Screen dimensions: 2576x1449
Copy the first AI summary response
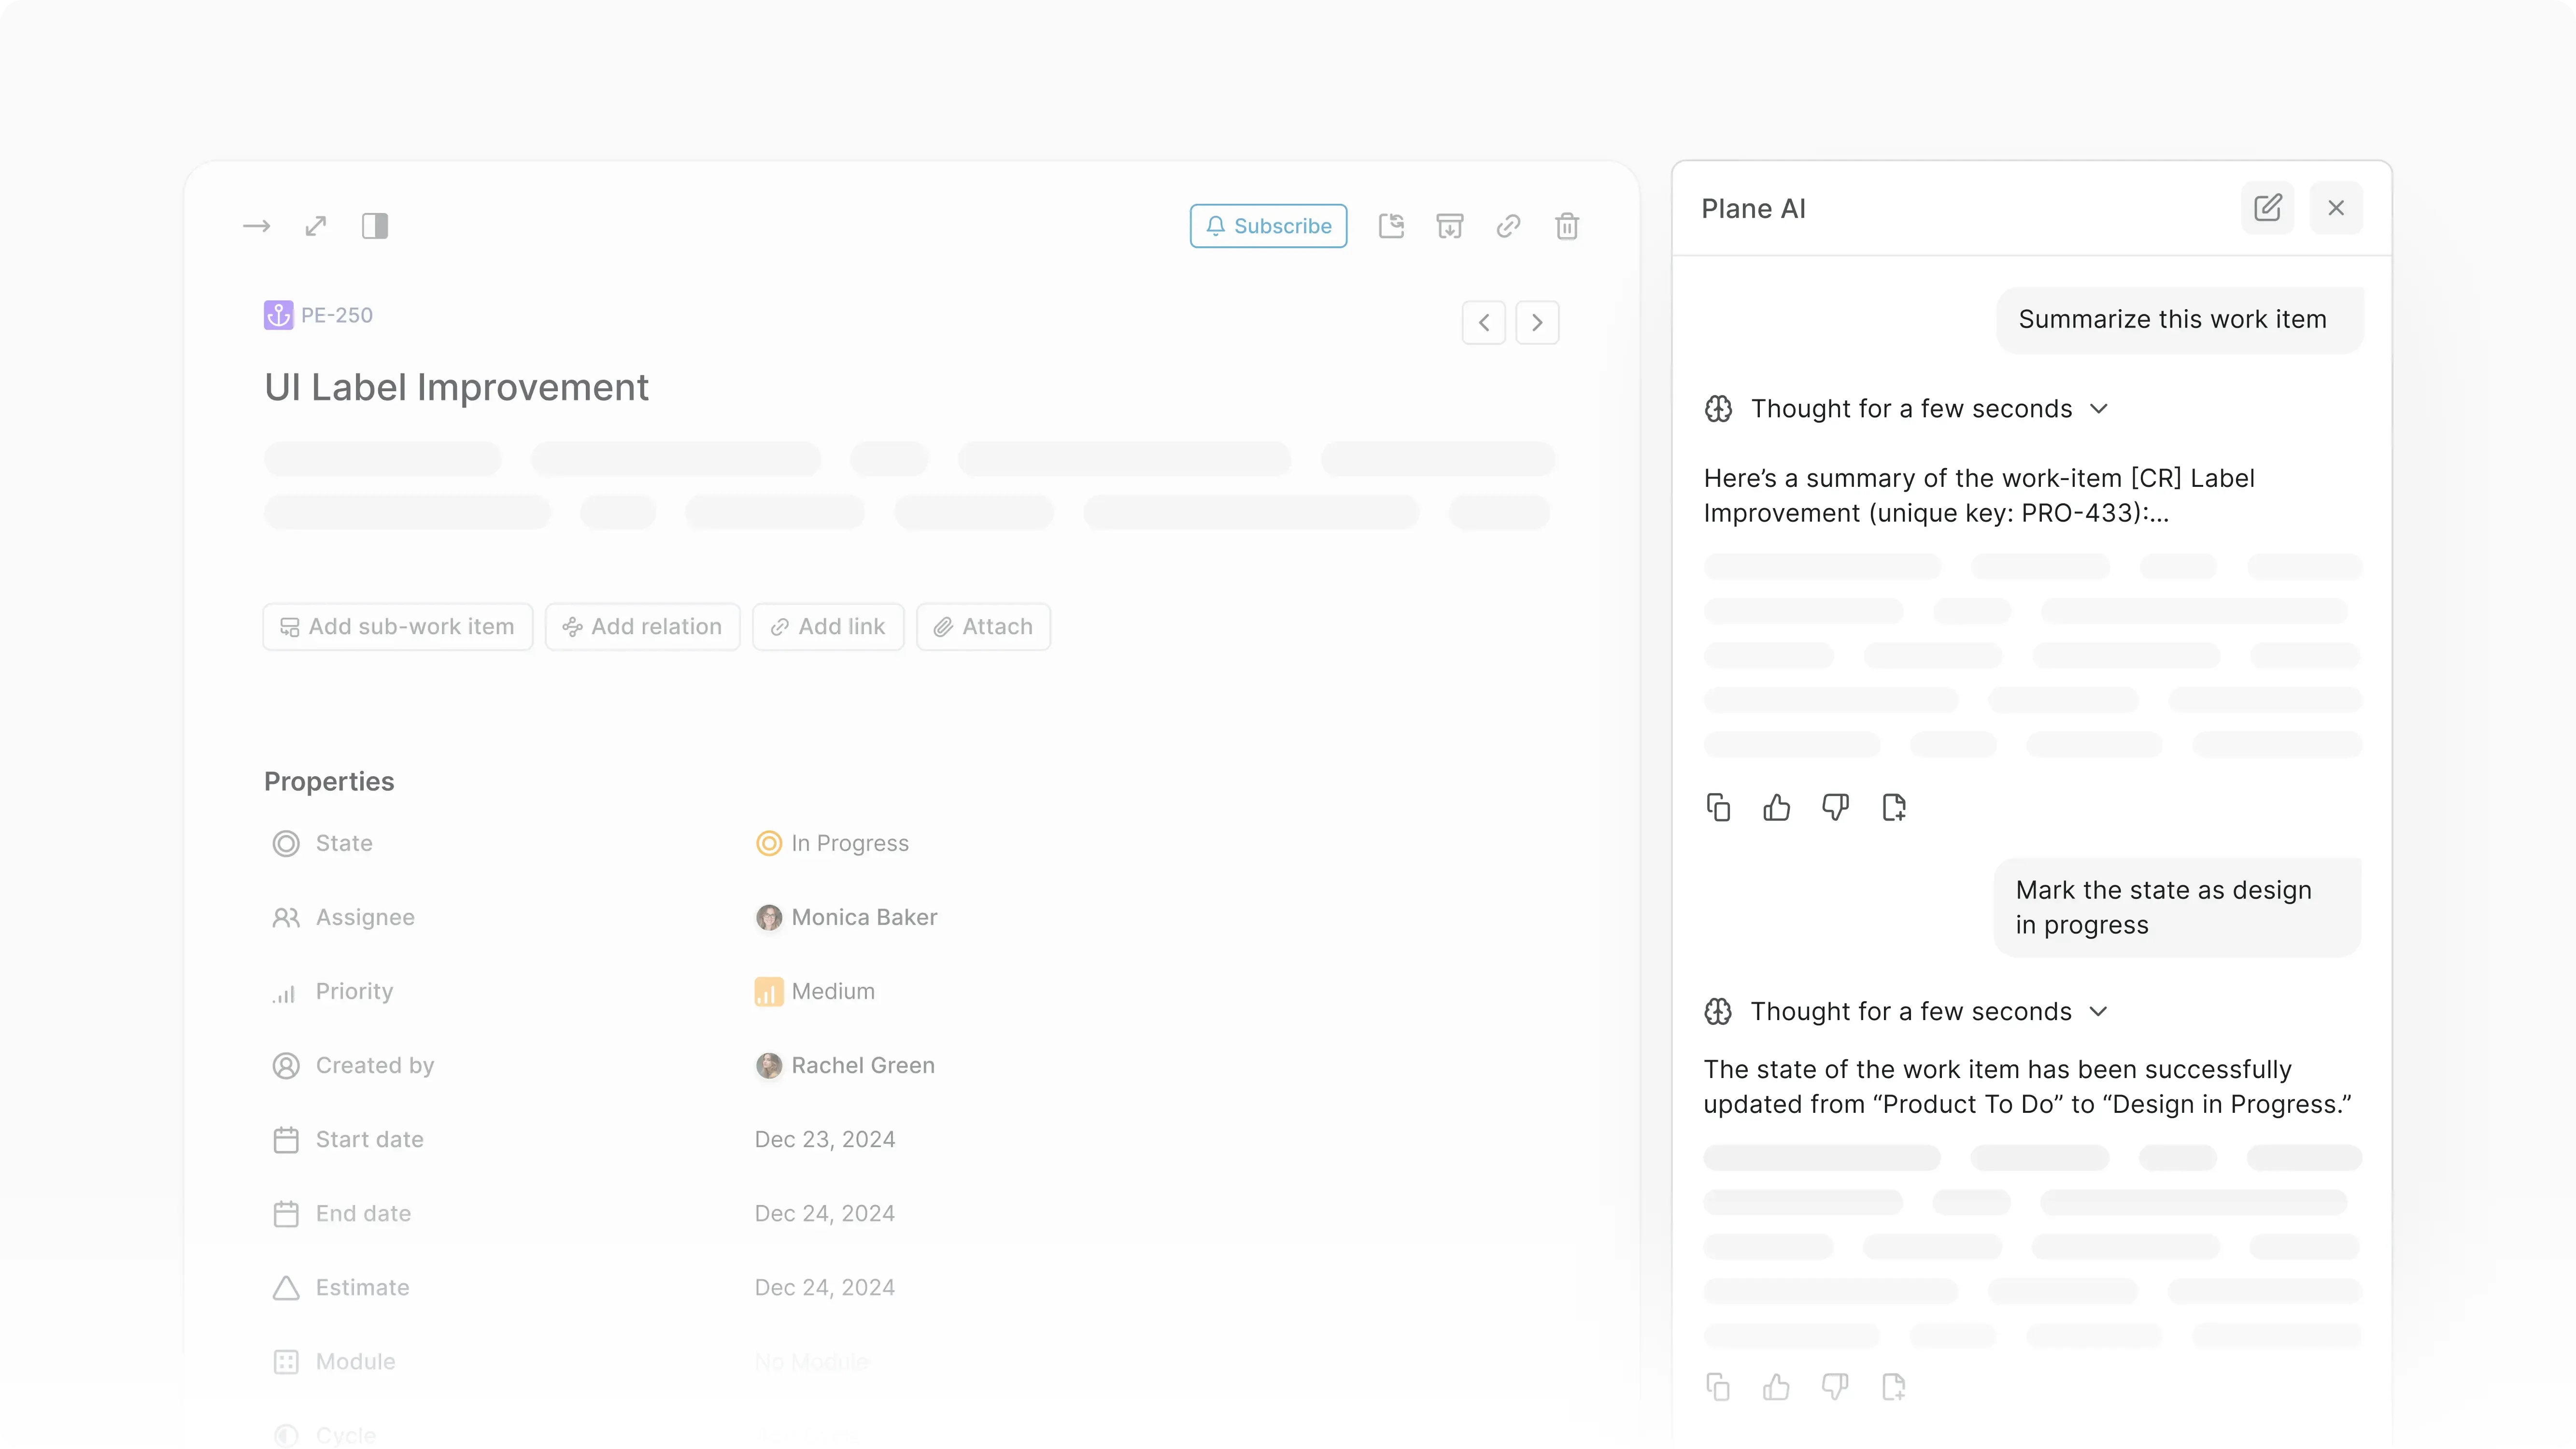[x=1718, y=807]
